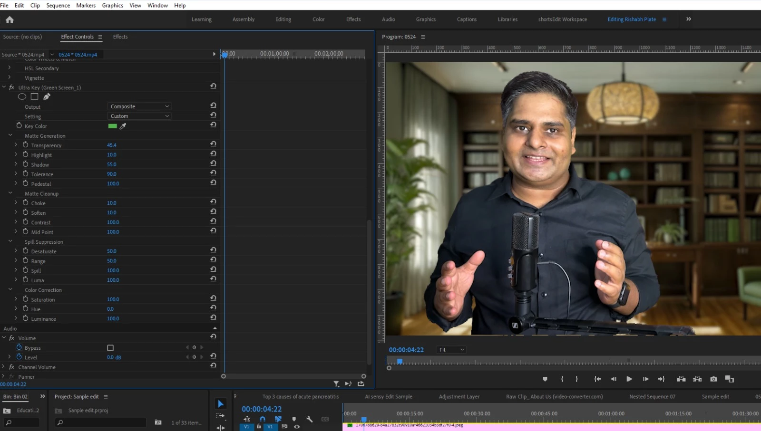
Task: Mark Out point in Program monitor
Action: (x=576, y=379)
